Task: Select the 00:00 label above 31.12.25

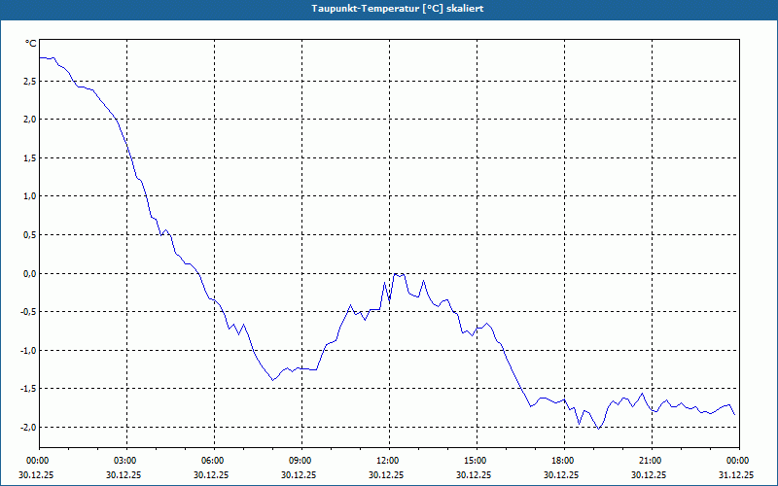Action: [739, 461]
